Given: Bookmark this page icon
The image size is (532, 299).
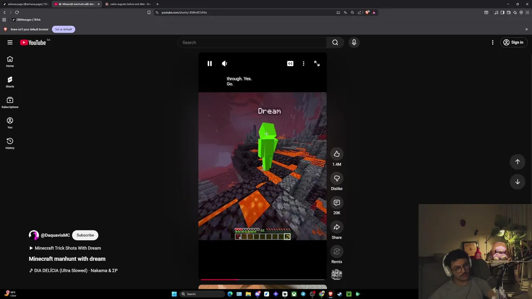Looking at the screenshot, I should 149,12.
